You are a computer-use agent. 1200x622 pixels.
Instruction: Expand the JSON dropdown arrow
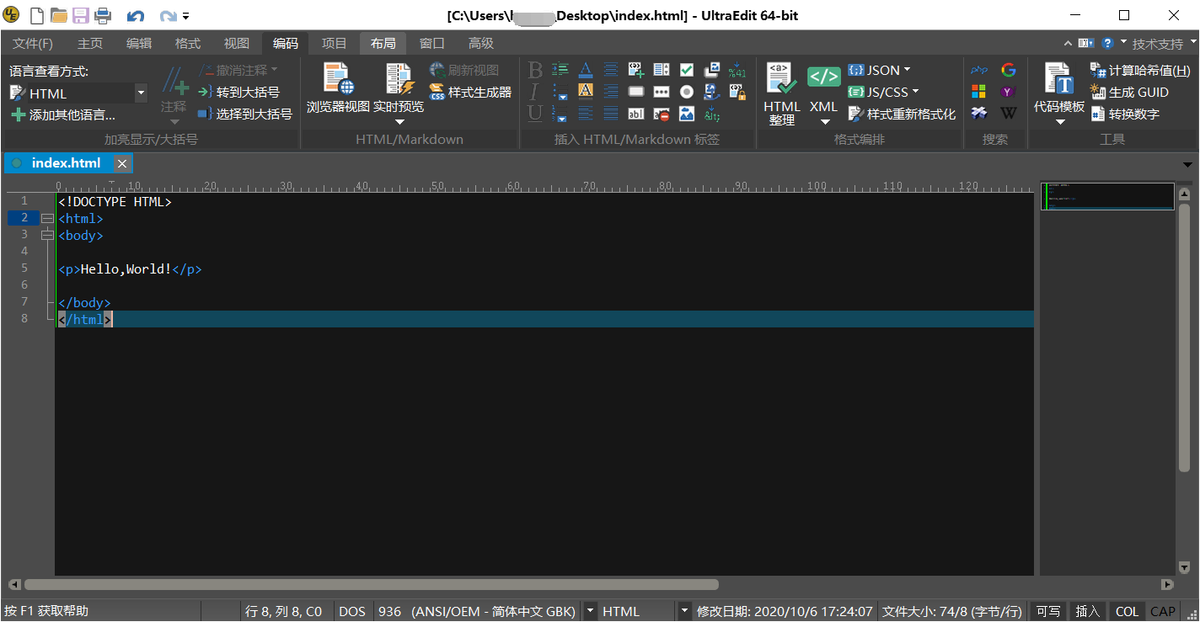pyautogui.click(x=907, y=70)
